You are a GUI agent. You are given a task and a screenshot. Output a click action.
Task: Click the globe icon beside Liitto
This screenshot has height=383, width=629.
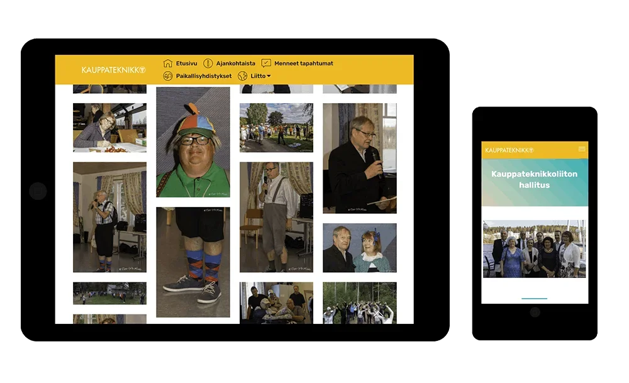tap(242, 76)
